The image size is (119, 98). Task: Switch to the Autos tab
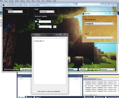[21, 97]
